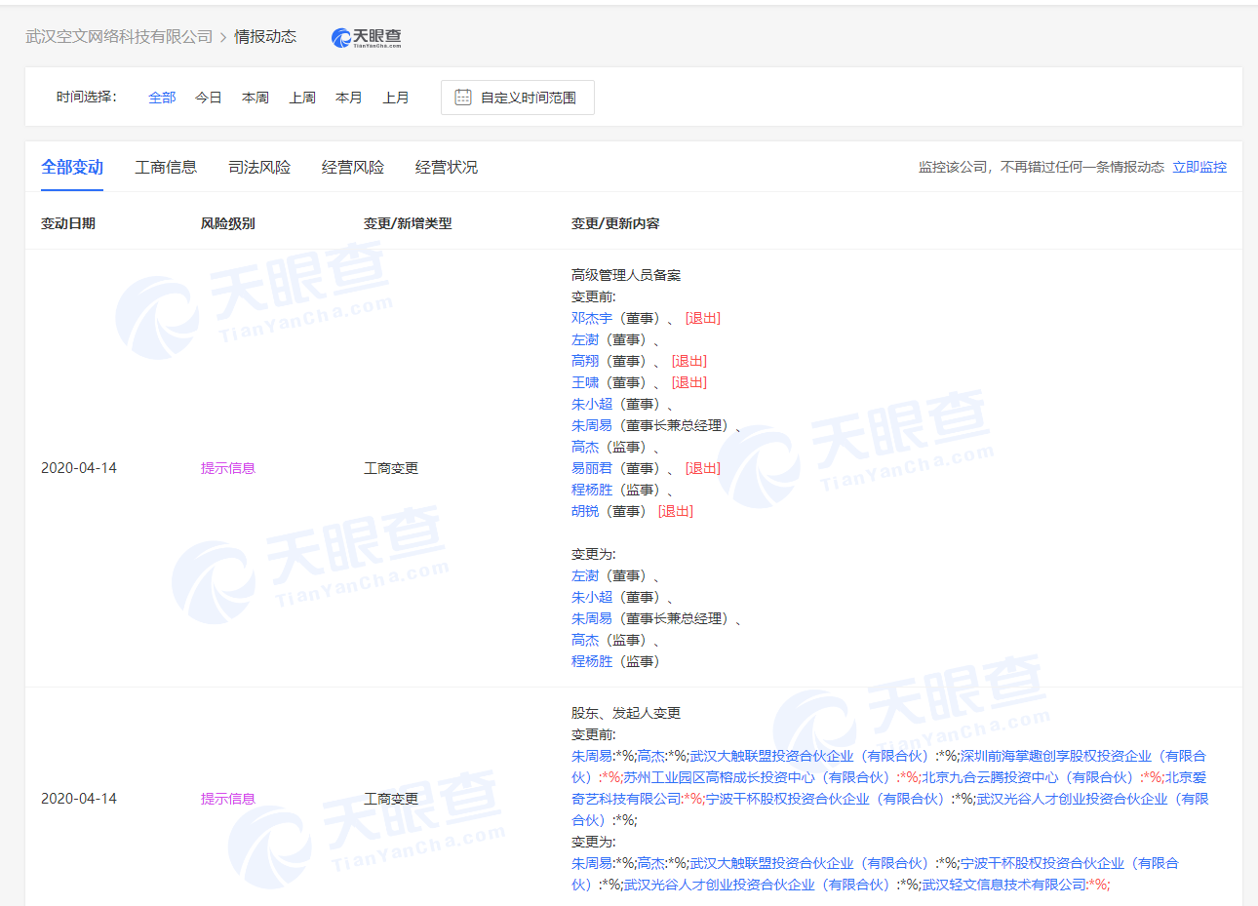Click 2020-04-14 date in 股东、发起人变更 row

79,799
